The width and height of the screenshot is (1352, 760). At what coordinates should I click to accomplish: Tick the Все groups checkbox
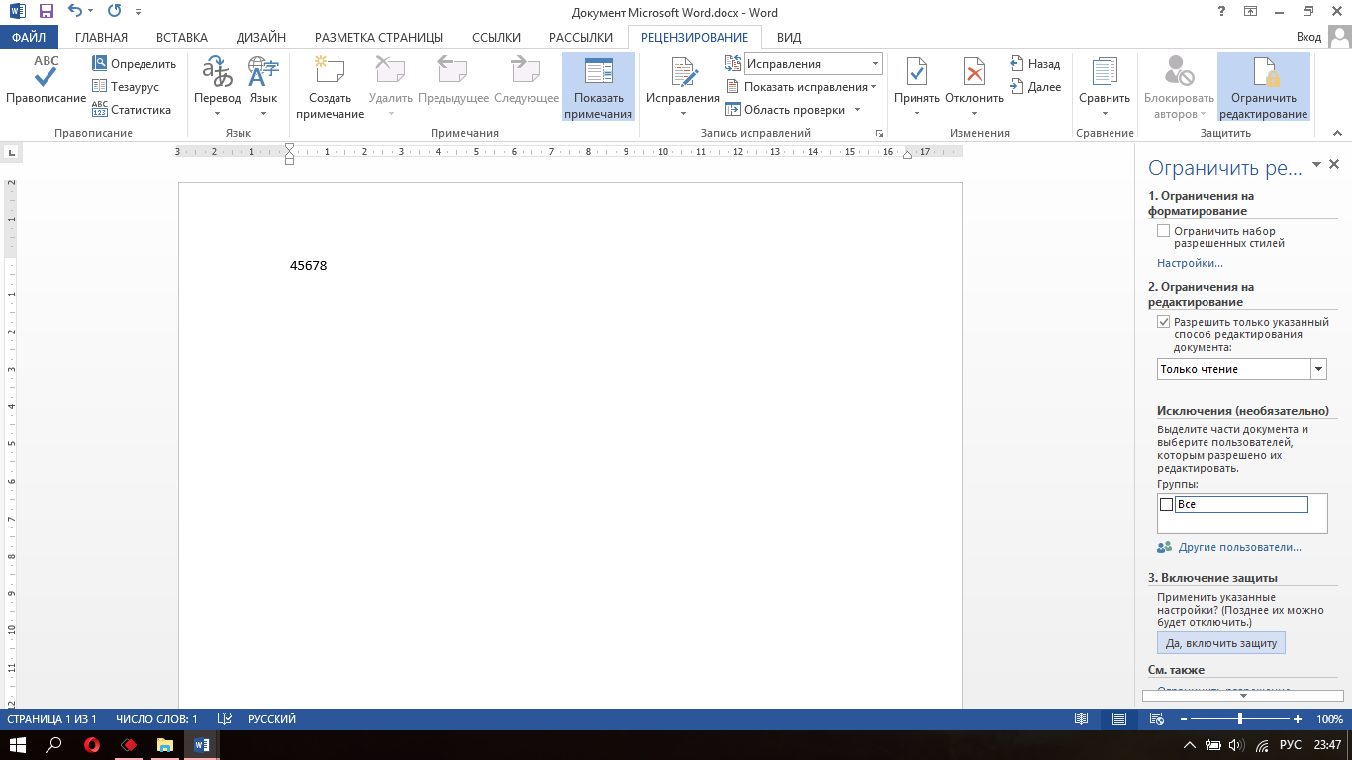point(1166,505)
